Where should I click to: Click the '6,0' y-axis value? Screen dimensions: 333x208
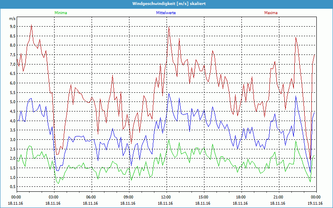[12, 83]
